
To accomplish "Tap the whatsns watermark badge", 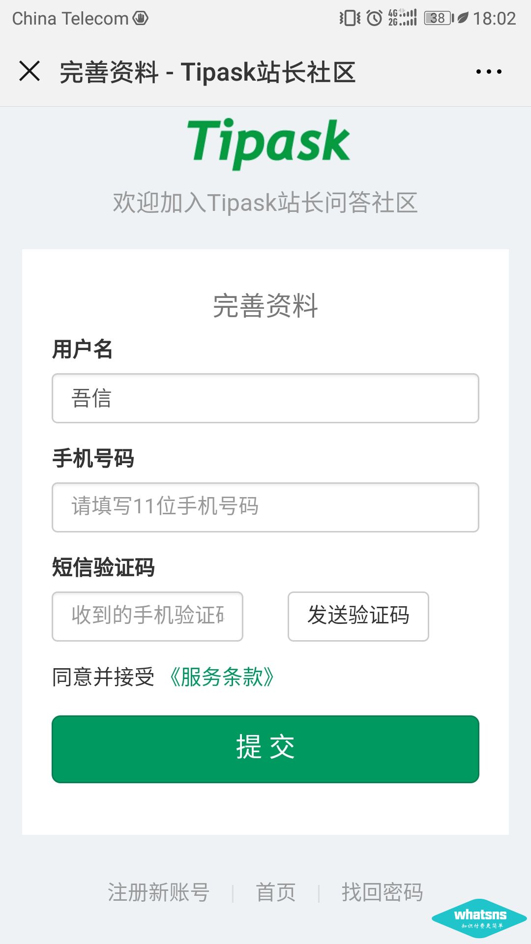I will coord(479,918).
